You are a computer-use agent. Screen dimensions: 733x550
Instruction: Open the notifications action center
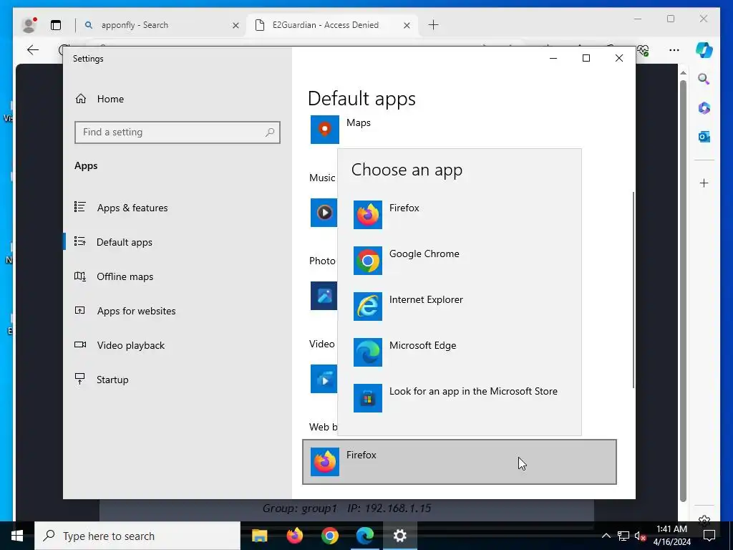[x=709, y=536]
